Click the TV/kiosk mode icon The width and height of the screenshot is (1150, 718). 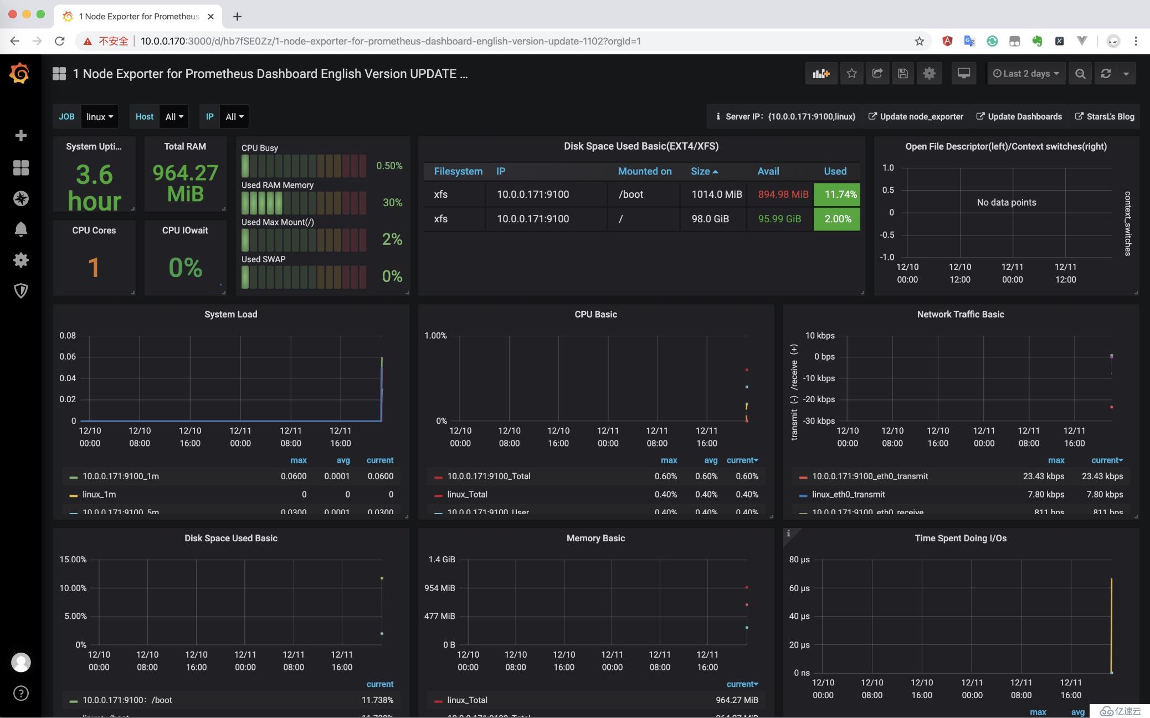click(963, 74)
